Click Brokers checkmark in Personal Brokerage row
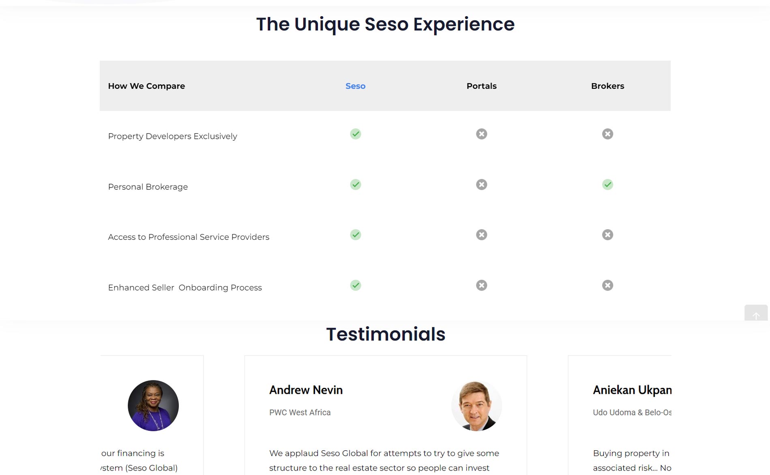 [x=607, y=185]
